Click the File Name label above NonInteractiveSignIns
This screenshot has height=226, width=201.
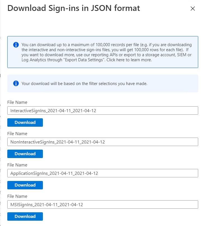tap(17, 134)
